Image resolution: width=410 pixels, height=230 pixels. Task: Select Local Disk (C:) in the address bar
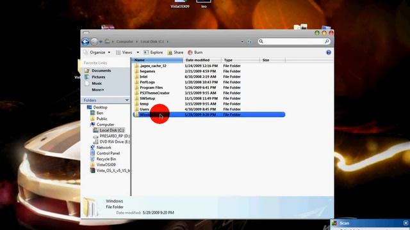[x=152, y=42]
